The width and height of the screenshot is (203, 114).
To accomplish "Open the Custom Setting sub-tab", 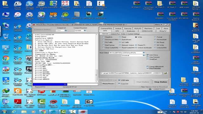I will pos(133,34).
